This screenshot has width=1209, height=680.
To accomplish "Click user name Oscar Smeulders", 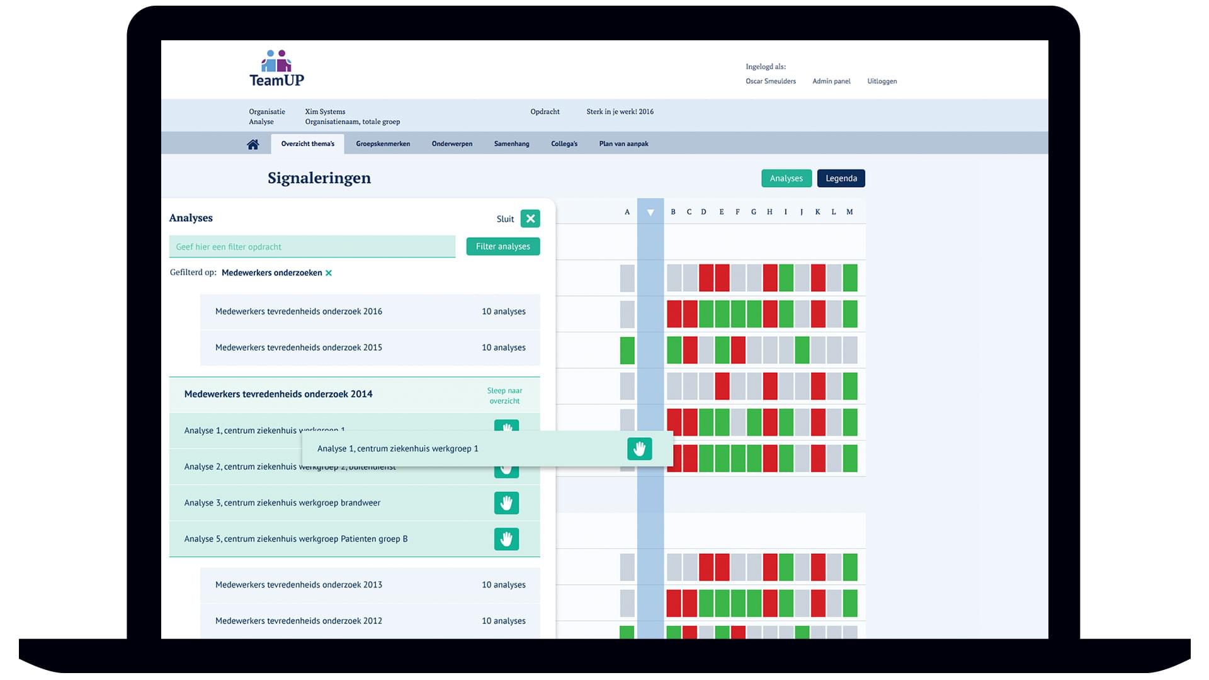I will tap(771, 81).
